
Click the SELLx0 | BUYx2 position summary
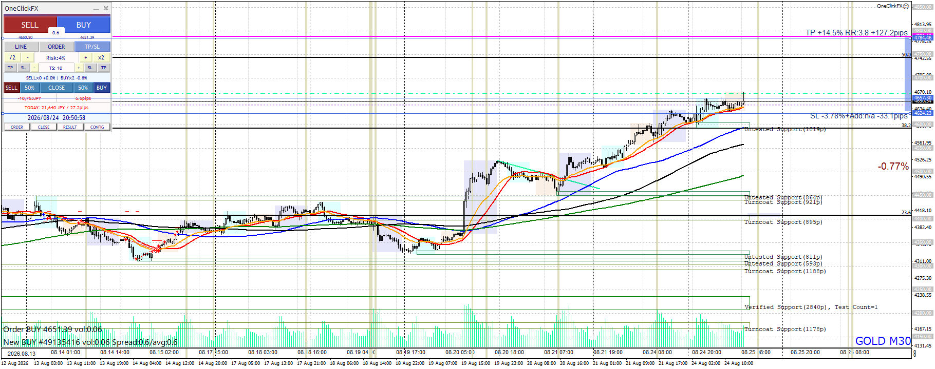(57, 78)
